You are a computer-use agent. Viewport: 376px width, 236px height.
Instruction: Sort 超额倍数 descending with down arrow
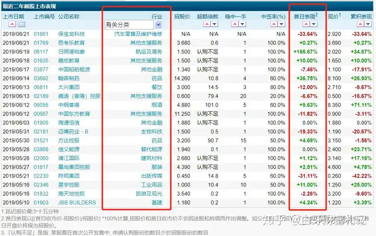[215, 24]
